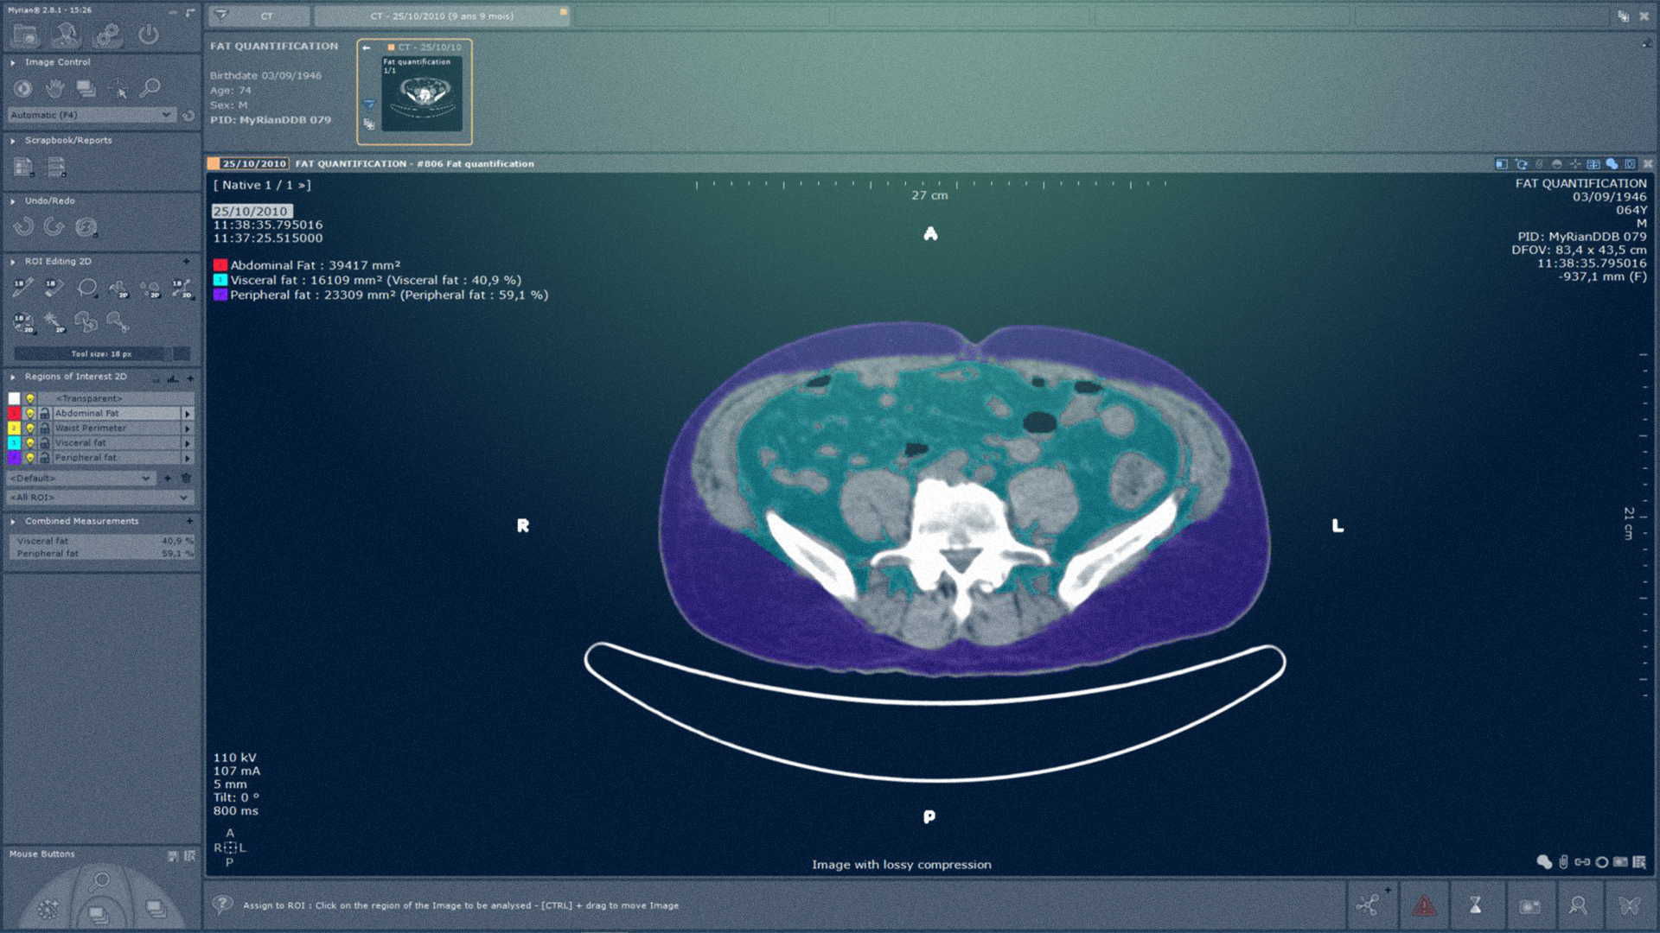Open the Default protocol dropdown
1660x933 pixels.
[x=145, y=478]
